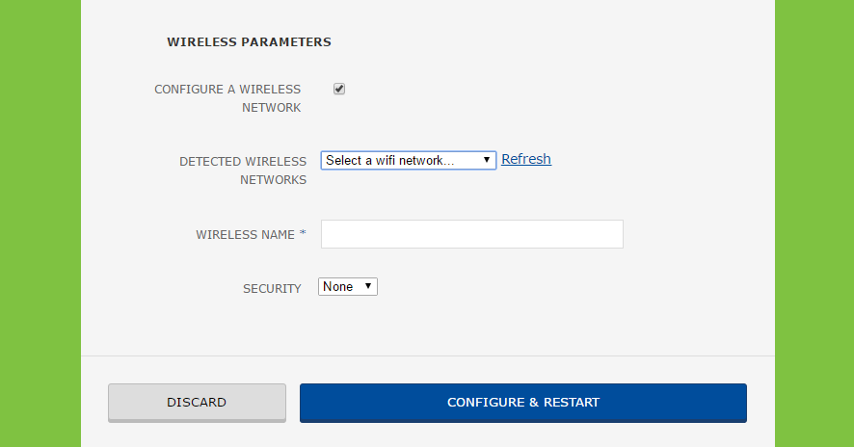The image size is (854, 447).
Task: Click the None text in Security selector
Action: 338,286
